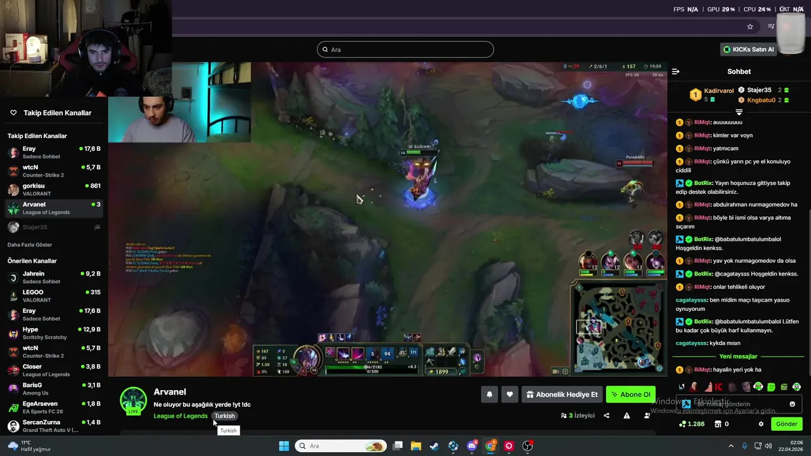Click the last green frog emote in the emote row

pos(796,387)
